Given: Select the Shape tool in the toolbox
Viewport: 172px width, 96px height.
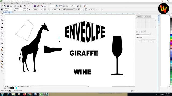Looking at the screenshot, I should (x=2, y=16).
